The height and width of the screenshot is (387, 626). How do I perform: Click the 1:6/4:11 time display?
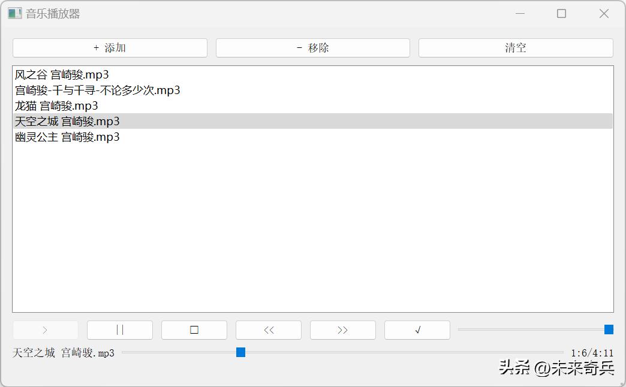(592, 353)
